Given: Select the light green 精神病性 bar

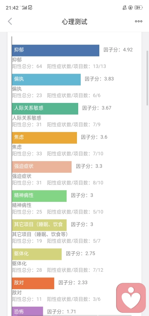Looking at the screenshot, I should pos(39,196).
